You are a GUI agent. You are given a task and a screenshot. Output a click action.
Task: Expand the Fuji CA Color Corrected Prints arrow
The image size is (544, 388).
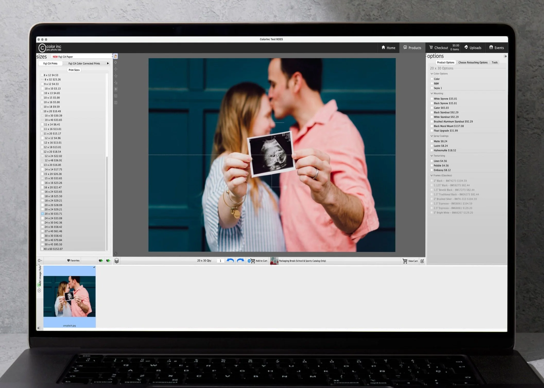pyautogui.click(x=108, y=63)
